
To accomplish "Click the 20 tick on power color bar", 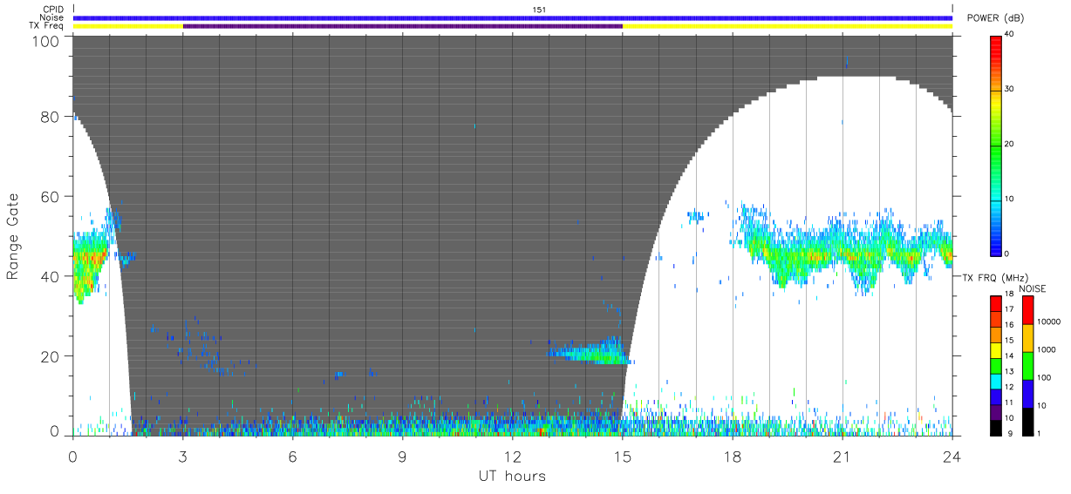I will (x=1008, y=145).
